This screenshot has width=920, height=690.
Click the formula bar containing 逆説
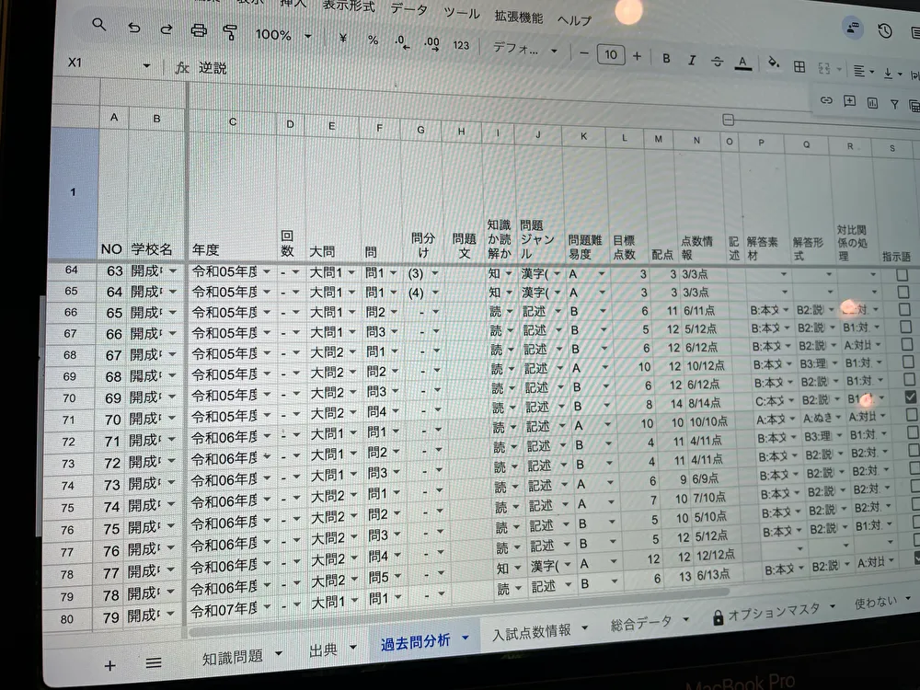pos(213,68)
